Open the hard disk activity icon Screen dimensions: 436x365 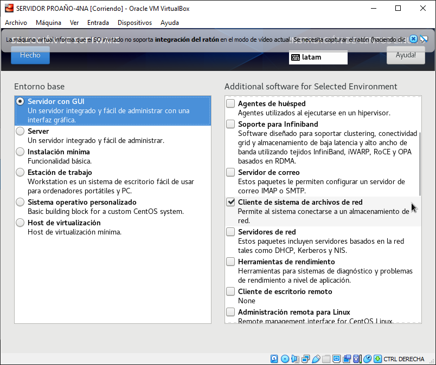point(274,359)
